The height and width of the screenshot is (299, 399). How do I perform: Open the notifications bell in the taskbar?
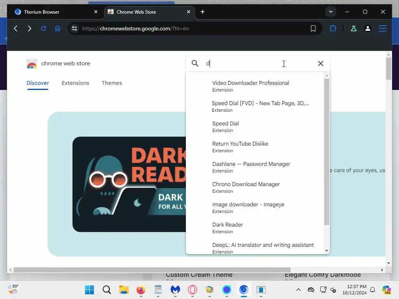pyautogui.click(x=373, y=290)
